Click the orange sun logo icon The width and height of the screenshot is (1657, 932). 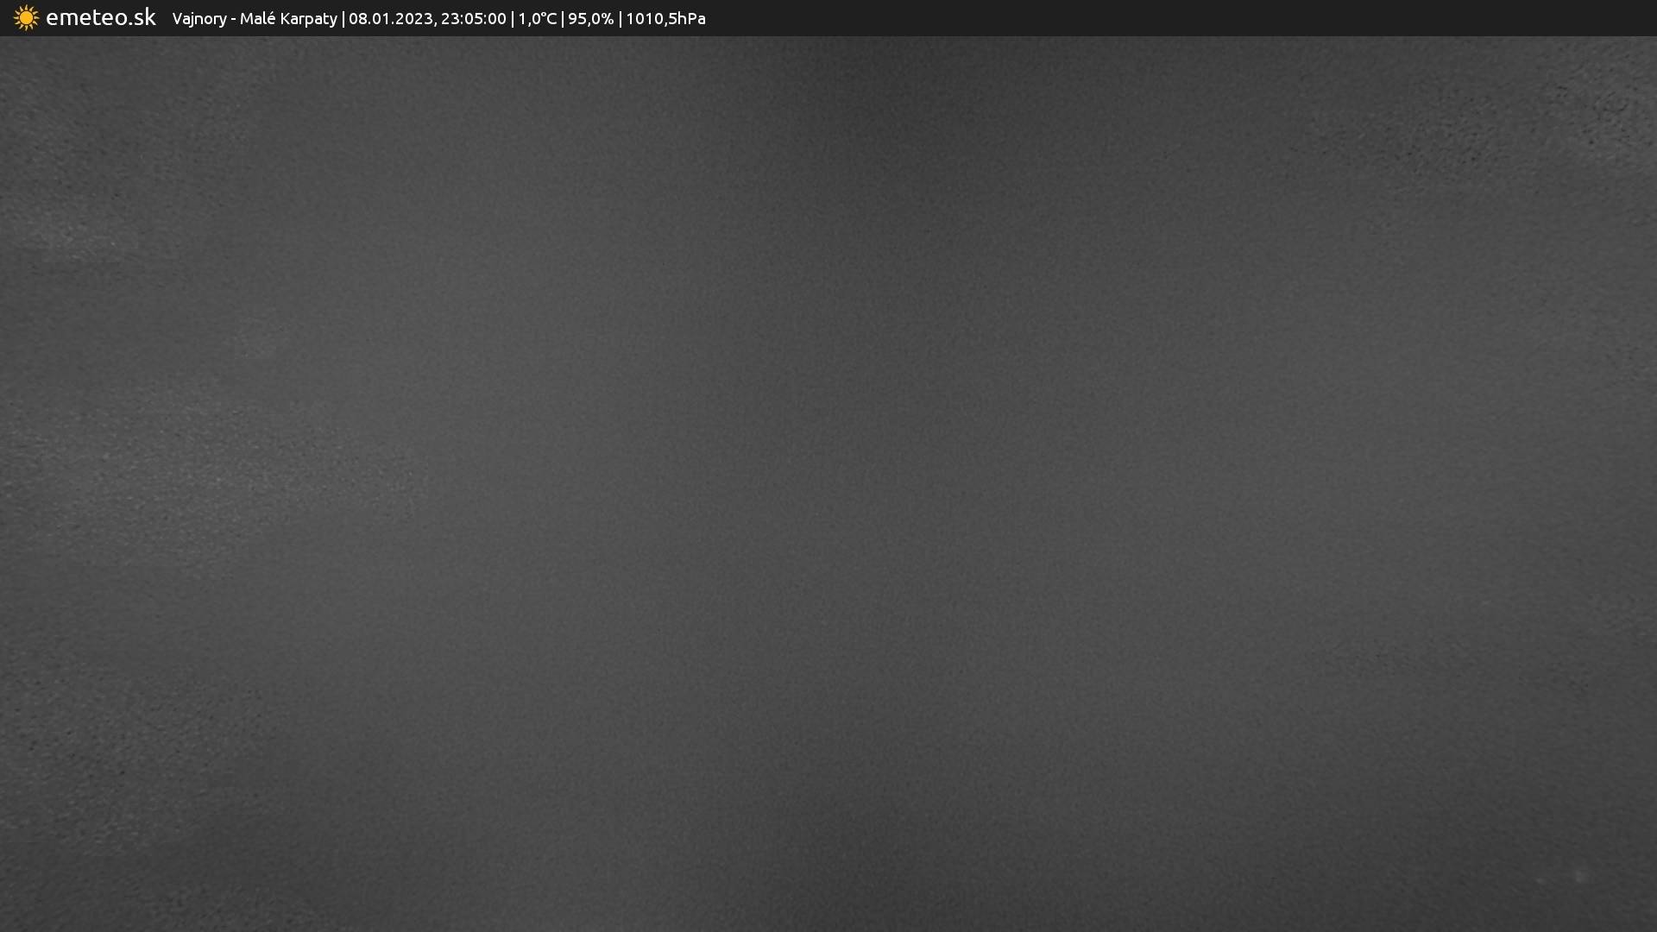(x=26, y=18)
